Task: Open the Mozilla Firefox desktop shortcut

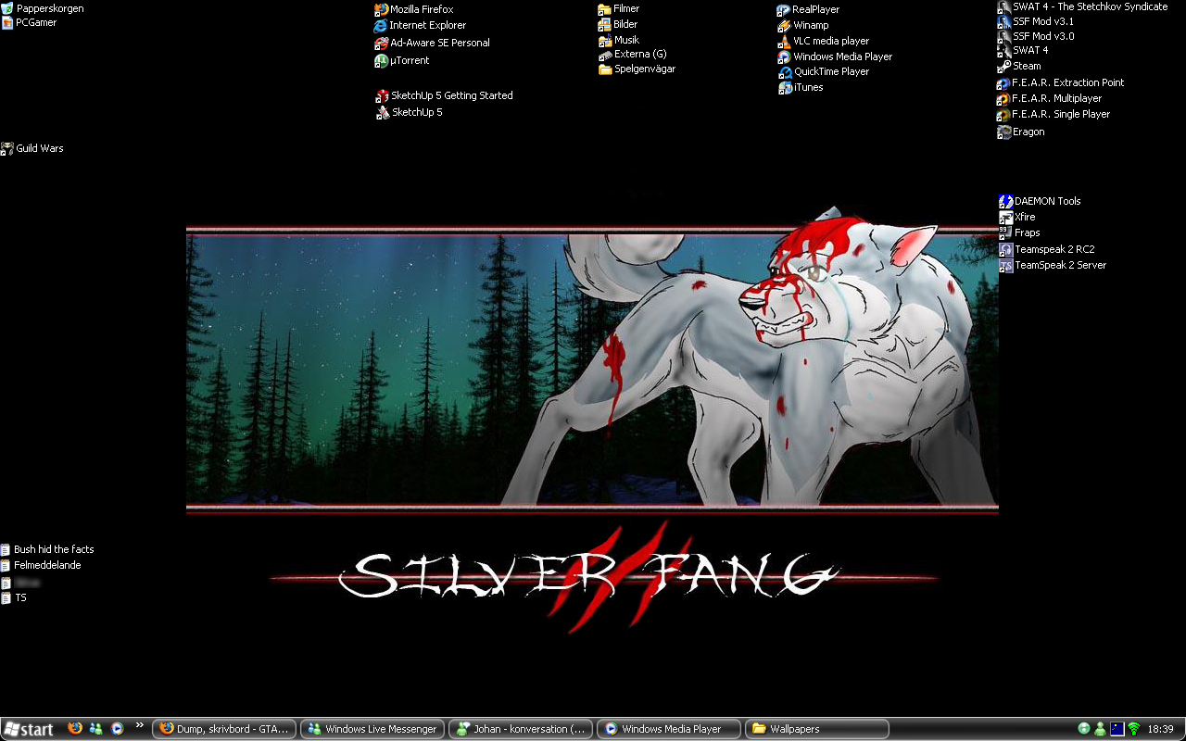Action: click(414, 9)
